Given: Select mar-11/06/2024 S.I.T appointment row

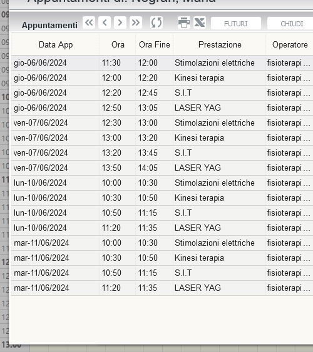Looking at the screenshot, I should pos(162,273).
